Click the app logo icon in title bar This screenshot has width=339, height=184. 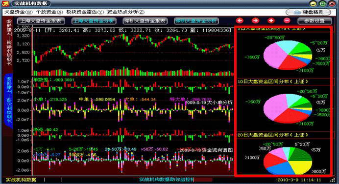pos(5,3)
